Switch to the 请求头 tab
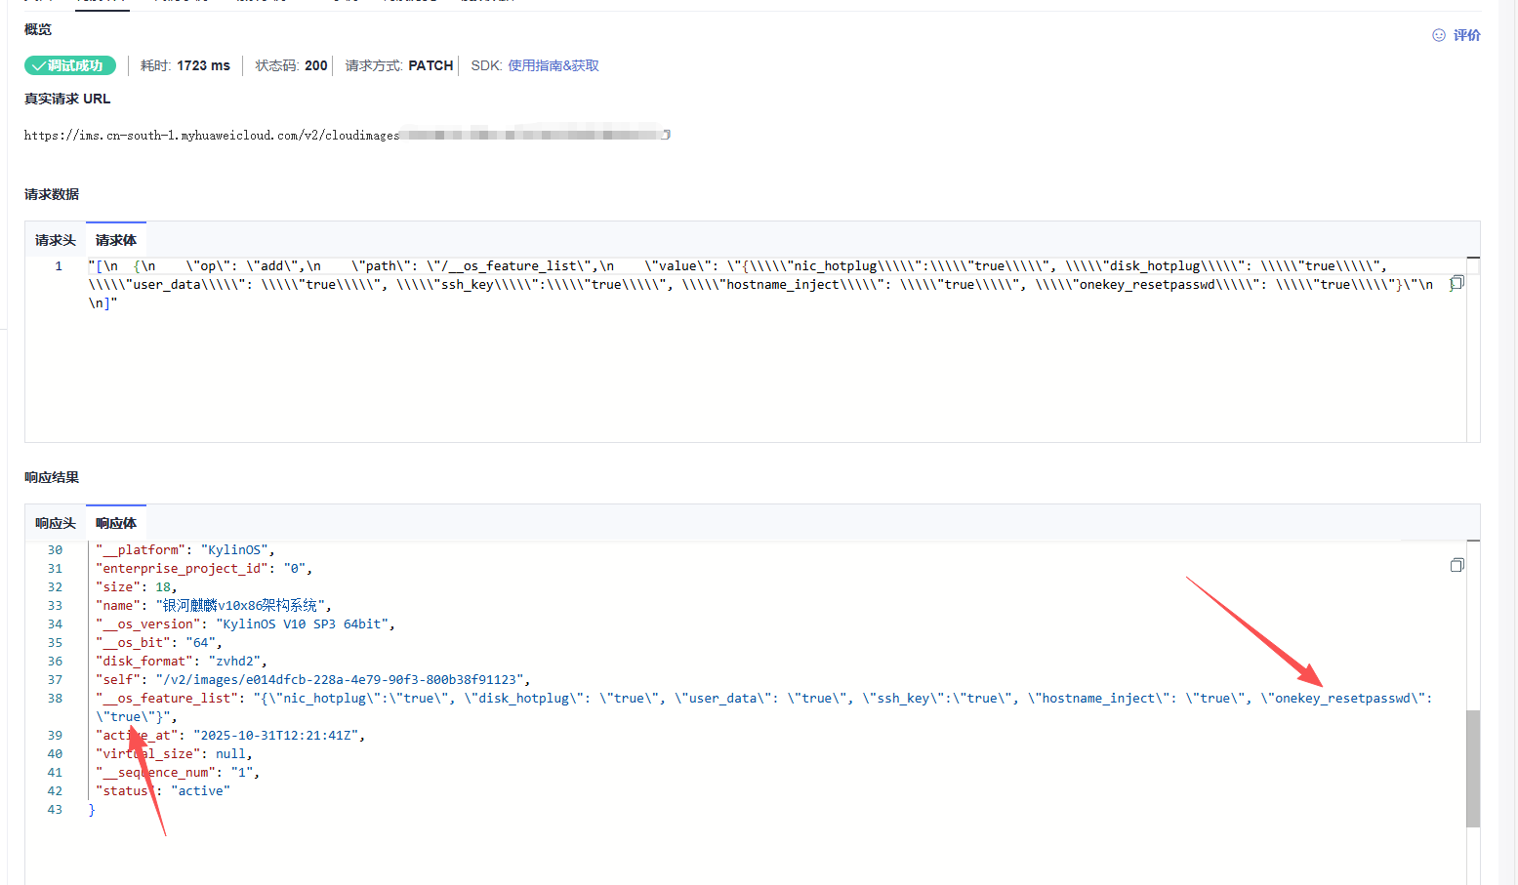 pos(55,240)
